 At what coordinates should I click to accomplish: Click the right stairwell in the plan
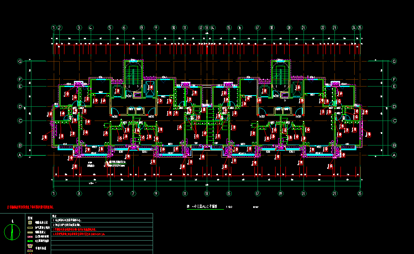pos(280,73)
